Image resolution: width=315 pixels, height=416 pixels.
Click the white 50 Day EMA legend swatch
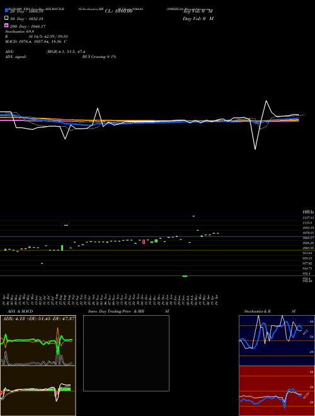pyautogui.click(x=6, y=18)
